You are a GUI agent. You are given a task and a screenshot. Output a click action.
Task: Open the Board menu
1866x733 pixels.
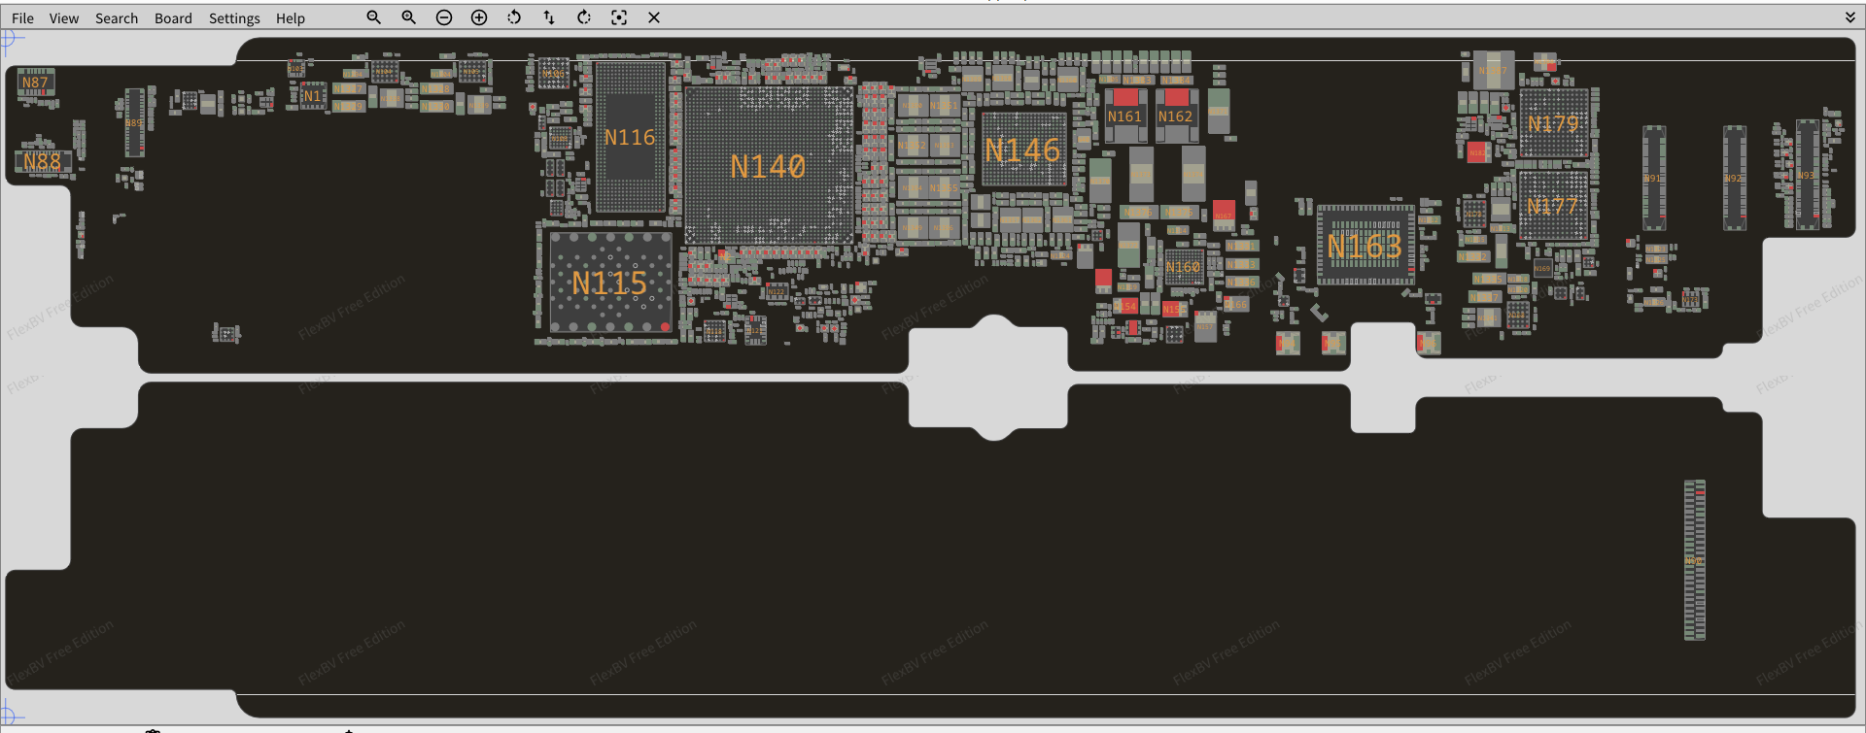[x=173, y=18]
